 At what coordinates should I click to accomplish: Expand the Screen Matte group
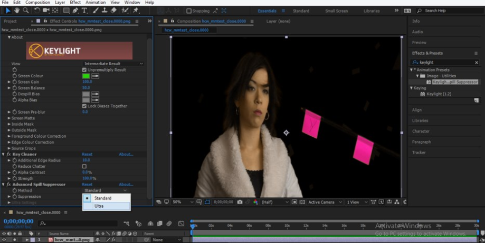(9, 118)
